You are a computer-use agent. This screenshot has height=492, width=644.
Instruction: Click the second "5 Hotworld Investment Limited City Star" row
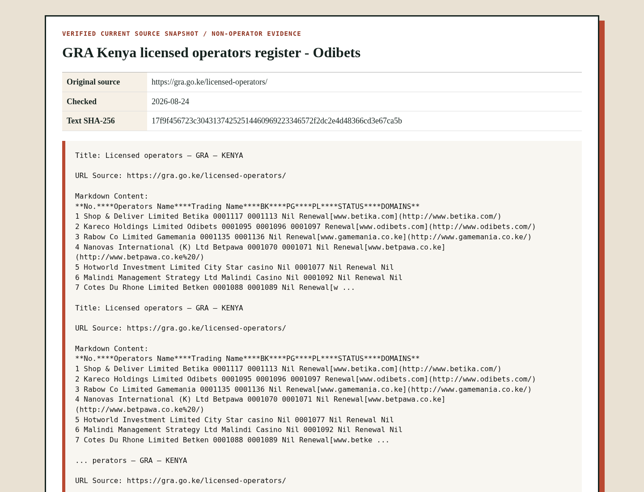(234, 420)
